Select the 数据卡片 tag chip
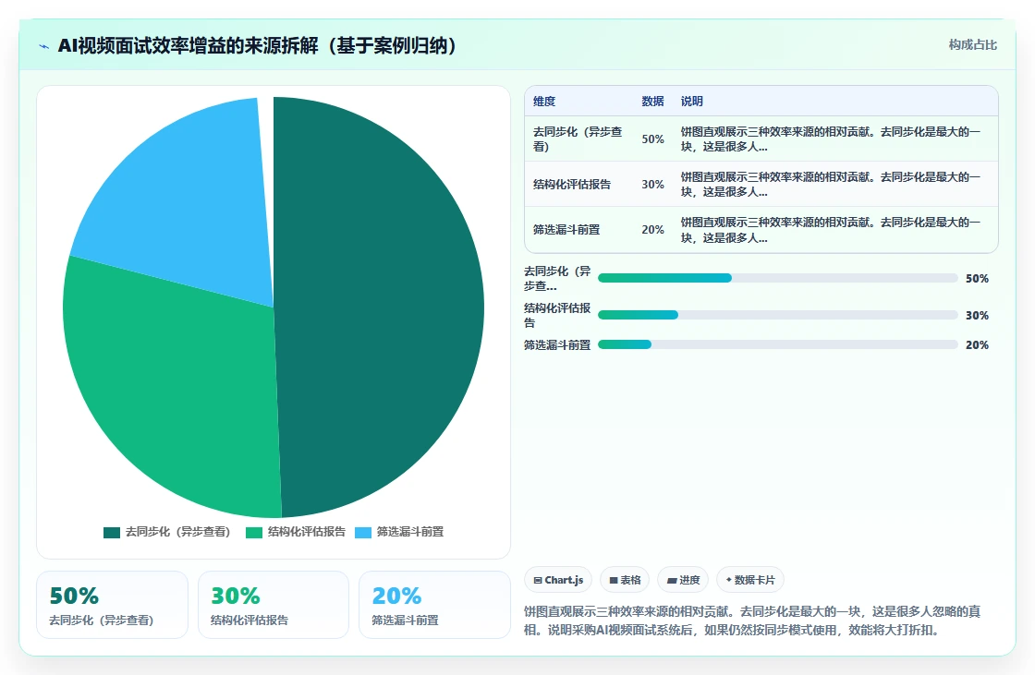 749,580
